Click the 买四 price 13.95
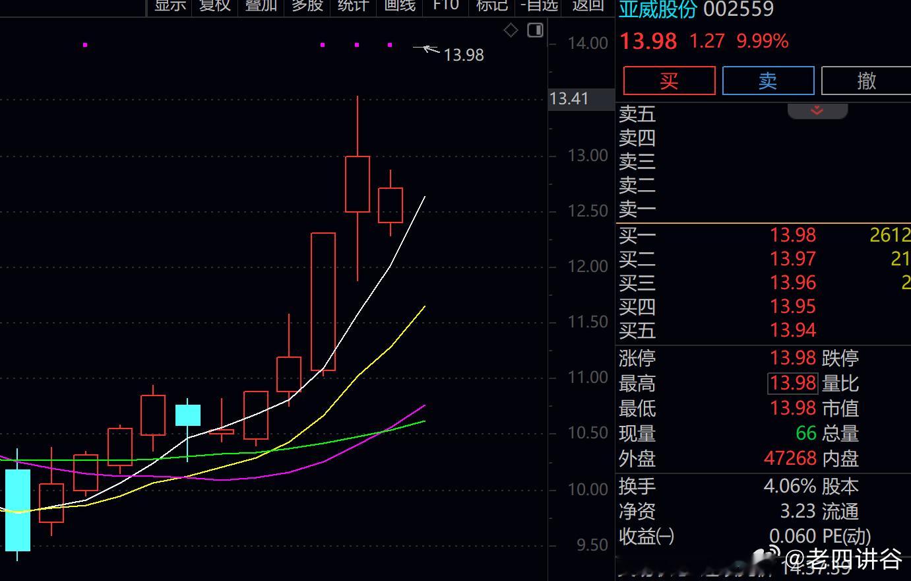This screenshot has height=581, width=911. 793,306
